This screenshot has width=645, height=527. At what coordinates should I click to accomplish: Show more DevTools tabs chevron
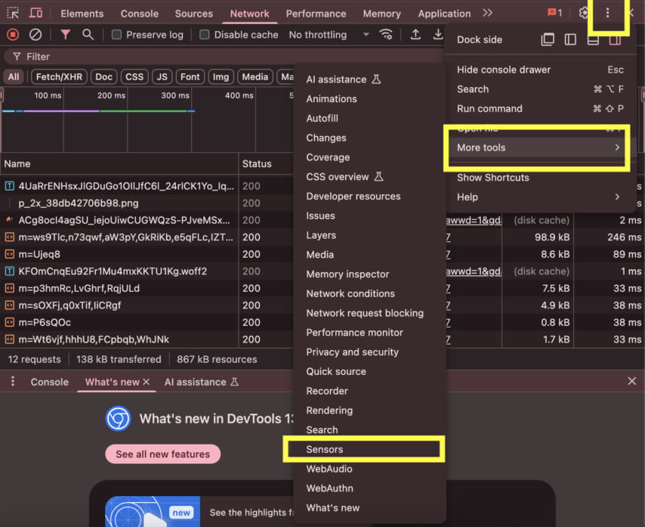[487, 13]
